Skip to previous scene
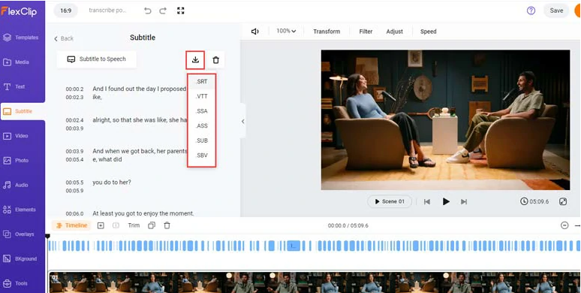 427,202
